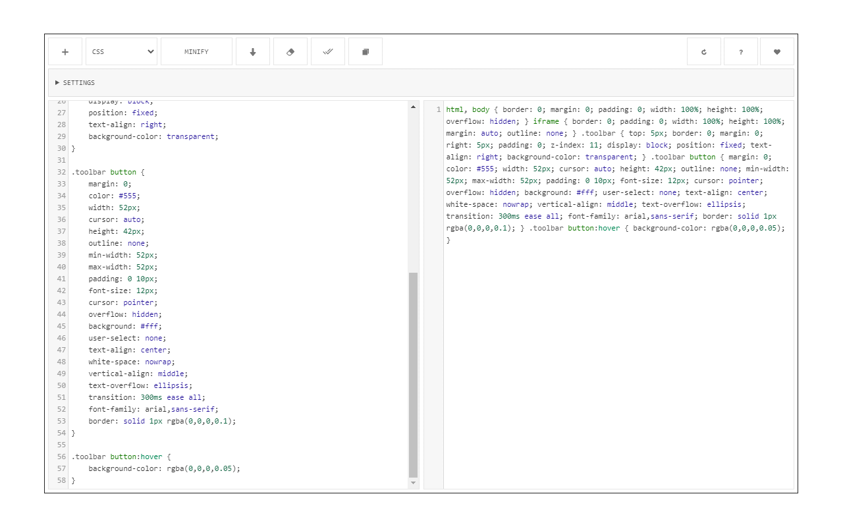Expand the SETTINGS section
The image size is (843, 527).
(421, 82)
